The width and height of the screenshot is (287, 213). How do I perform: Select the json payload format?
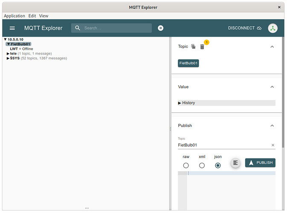click(x=218, y=165)
